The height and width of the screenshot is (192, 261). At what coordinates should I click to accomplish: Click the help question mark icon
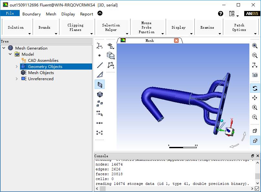coord(221,14)
